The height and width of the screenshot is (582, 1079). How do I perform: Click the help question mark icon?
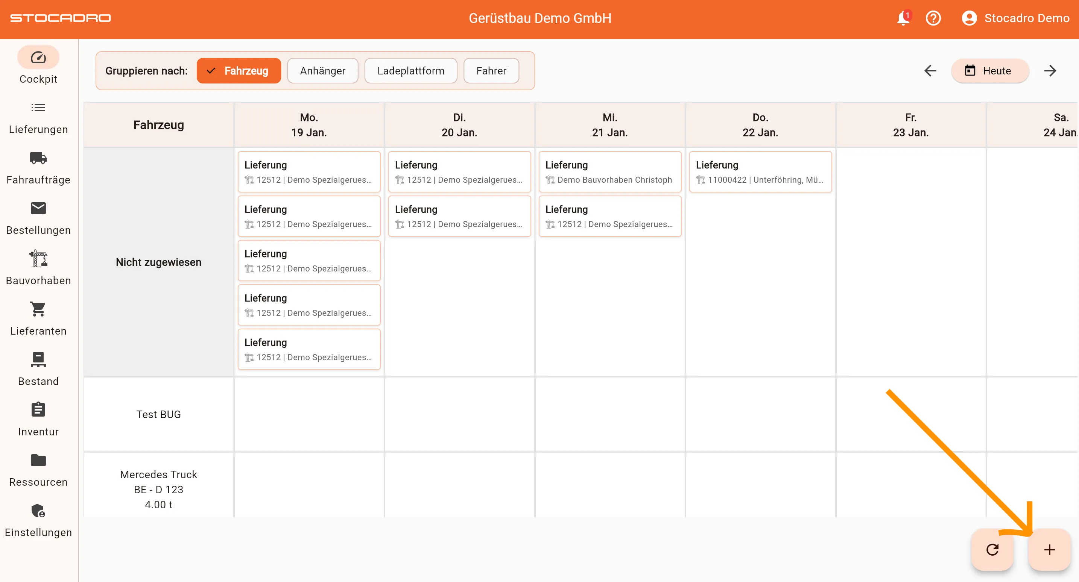[x=933, y=18]
